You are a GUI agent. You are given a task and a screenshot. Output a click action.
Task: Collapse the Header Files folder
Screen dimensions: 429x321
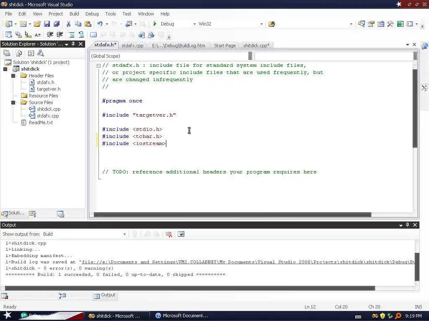[x=13, y=76]
